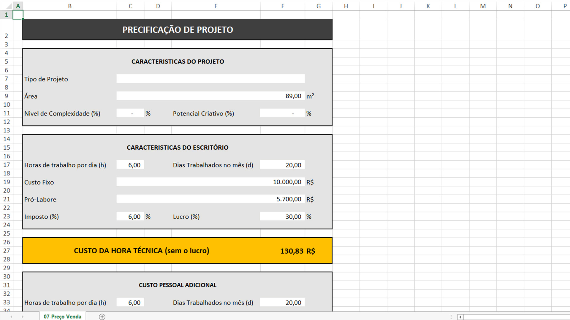Screen dimensions: 570x320
Task: Select row 19 header
Action: (6, 182)
